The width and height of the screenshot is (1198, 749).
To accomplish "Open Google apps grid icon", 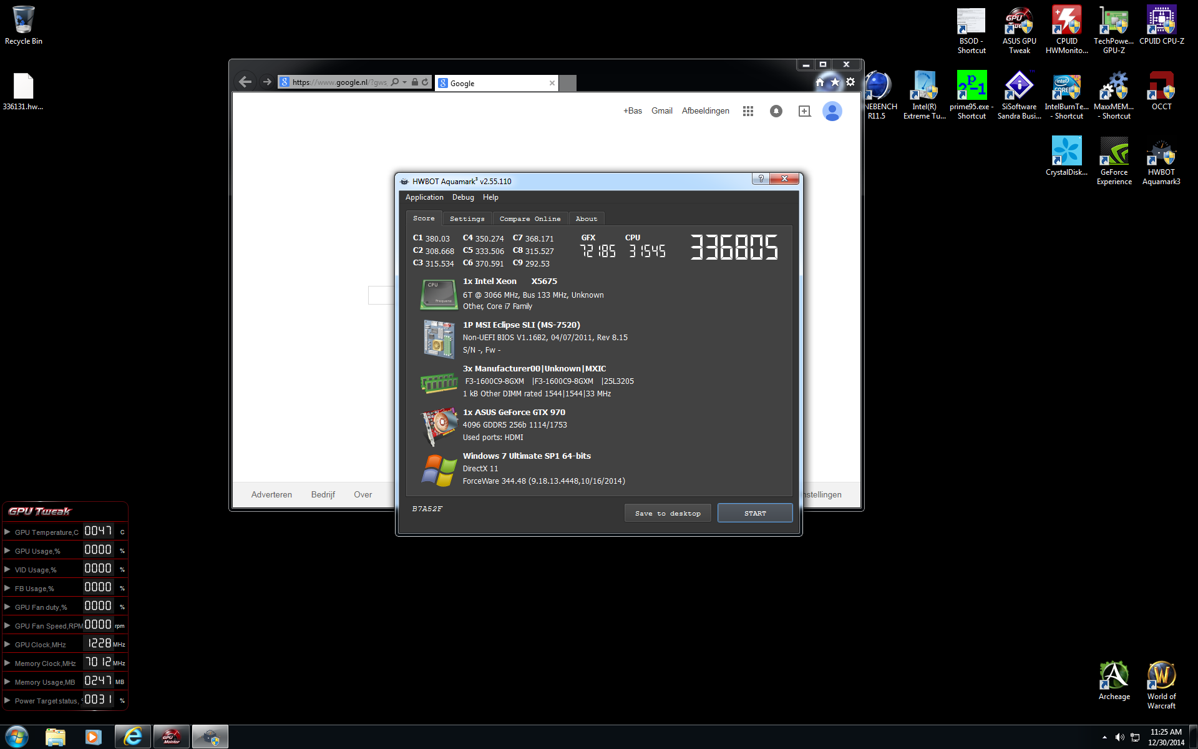I will 748,111.
